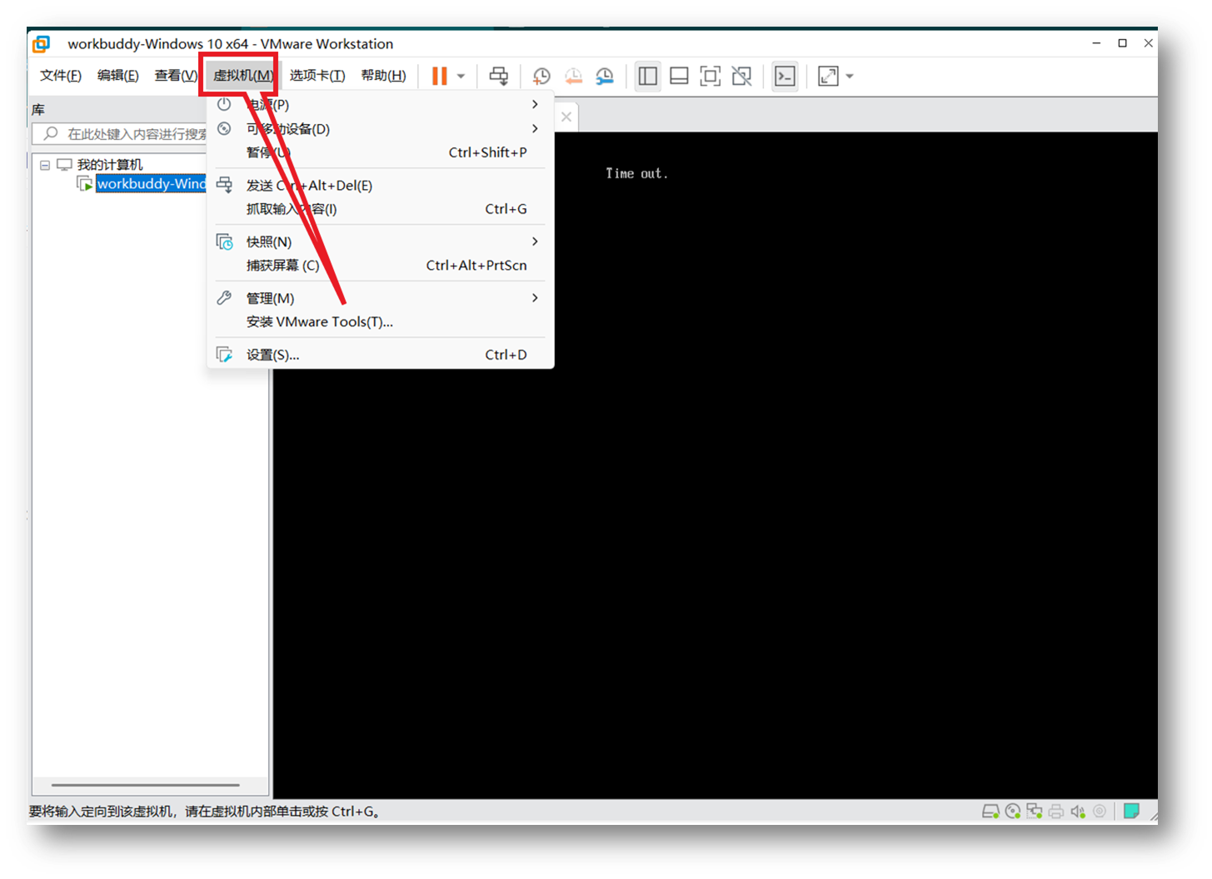Minimize the VMware Workstation window

coord(1096,43)
